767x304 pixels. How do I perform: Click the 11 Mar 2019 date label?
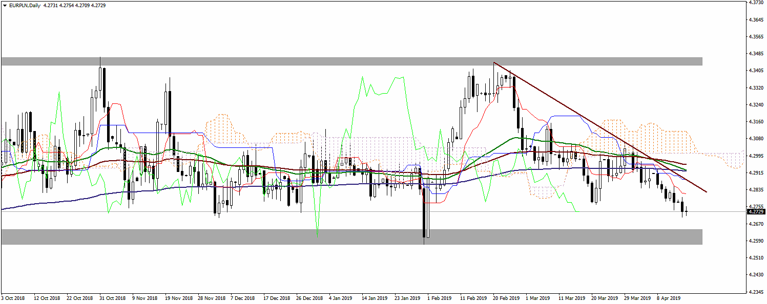(571, 298)
